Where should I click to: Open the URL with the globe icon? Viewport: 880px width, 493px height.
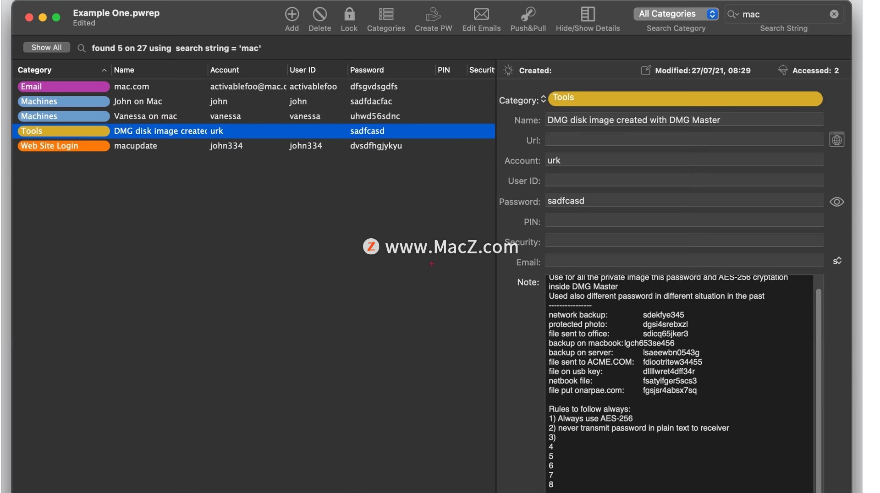pyautogui.click(x=837, y=140)
